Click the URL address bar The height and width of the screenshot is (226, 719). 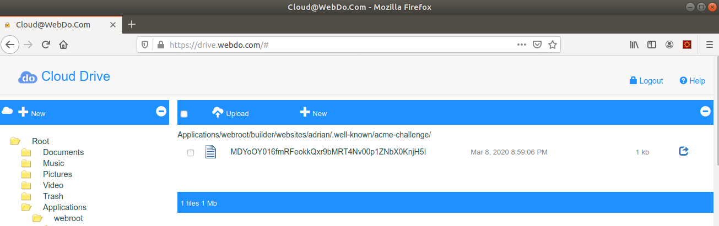pyautogui.click(x=342, y=45)
